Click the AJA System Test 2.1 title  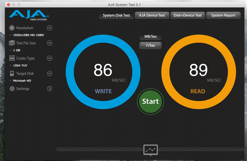click(125, 5)
